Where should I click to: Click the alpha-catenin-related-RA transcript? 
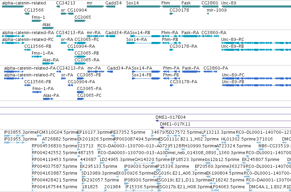13,36
